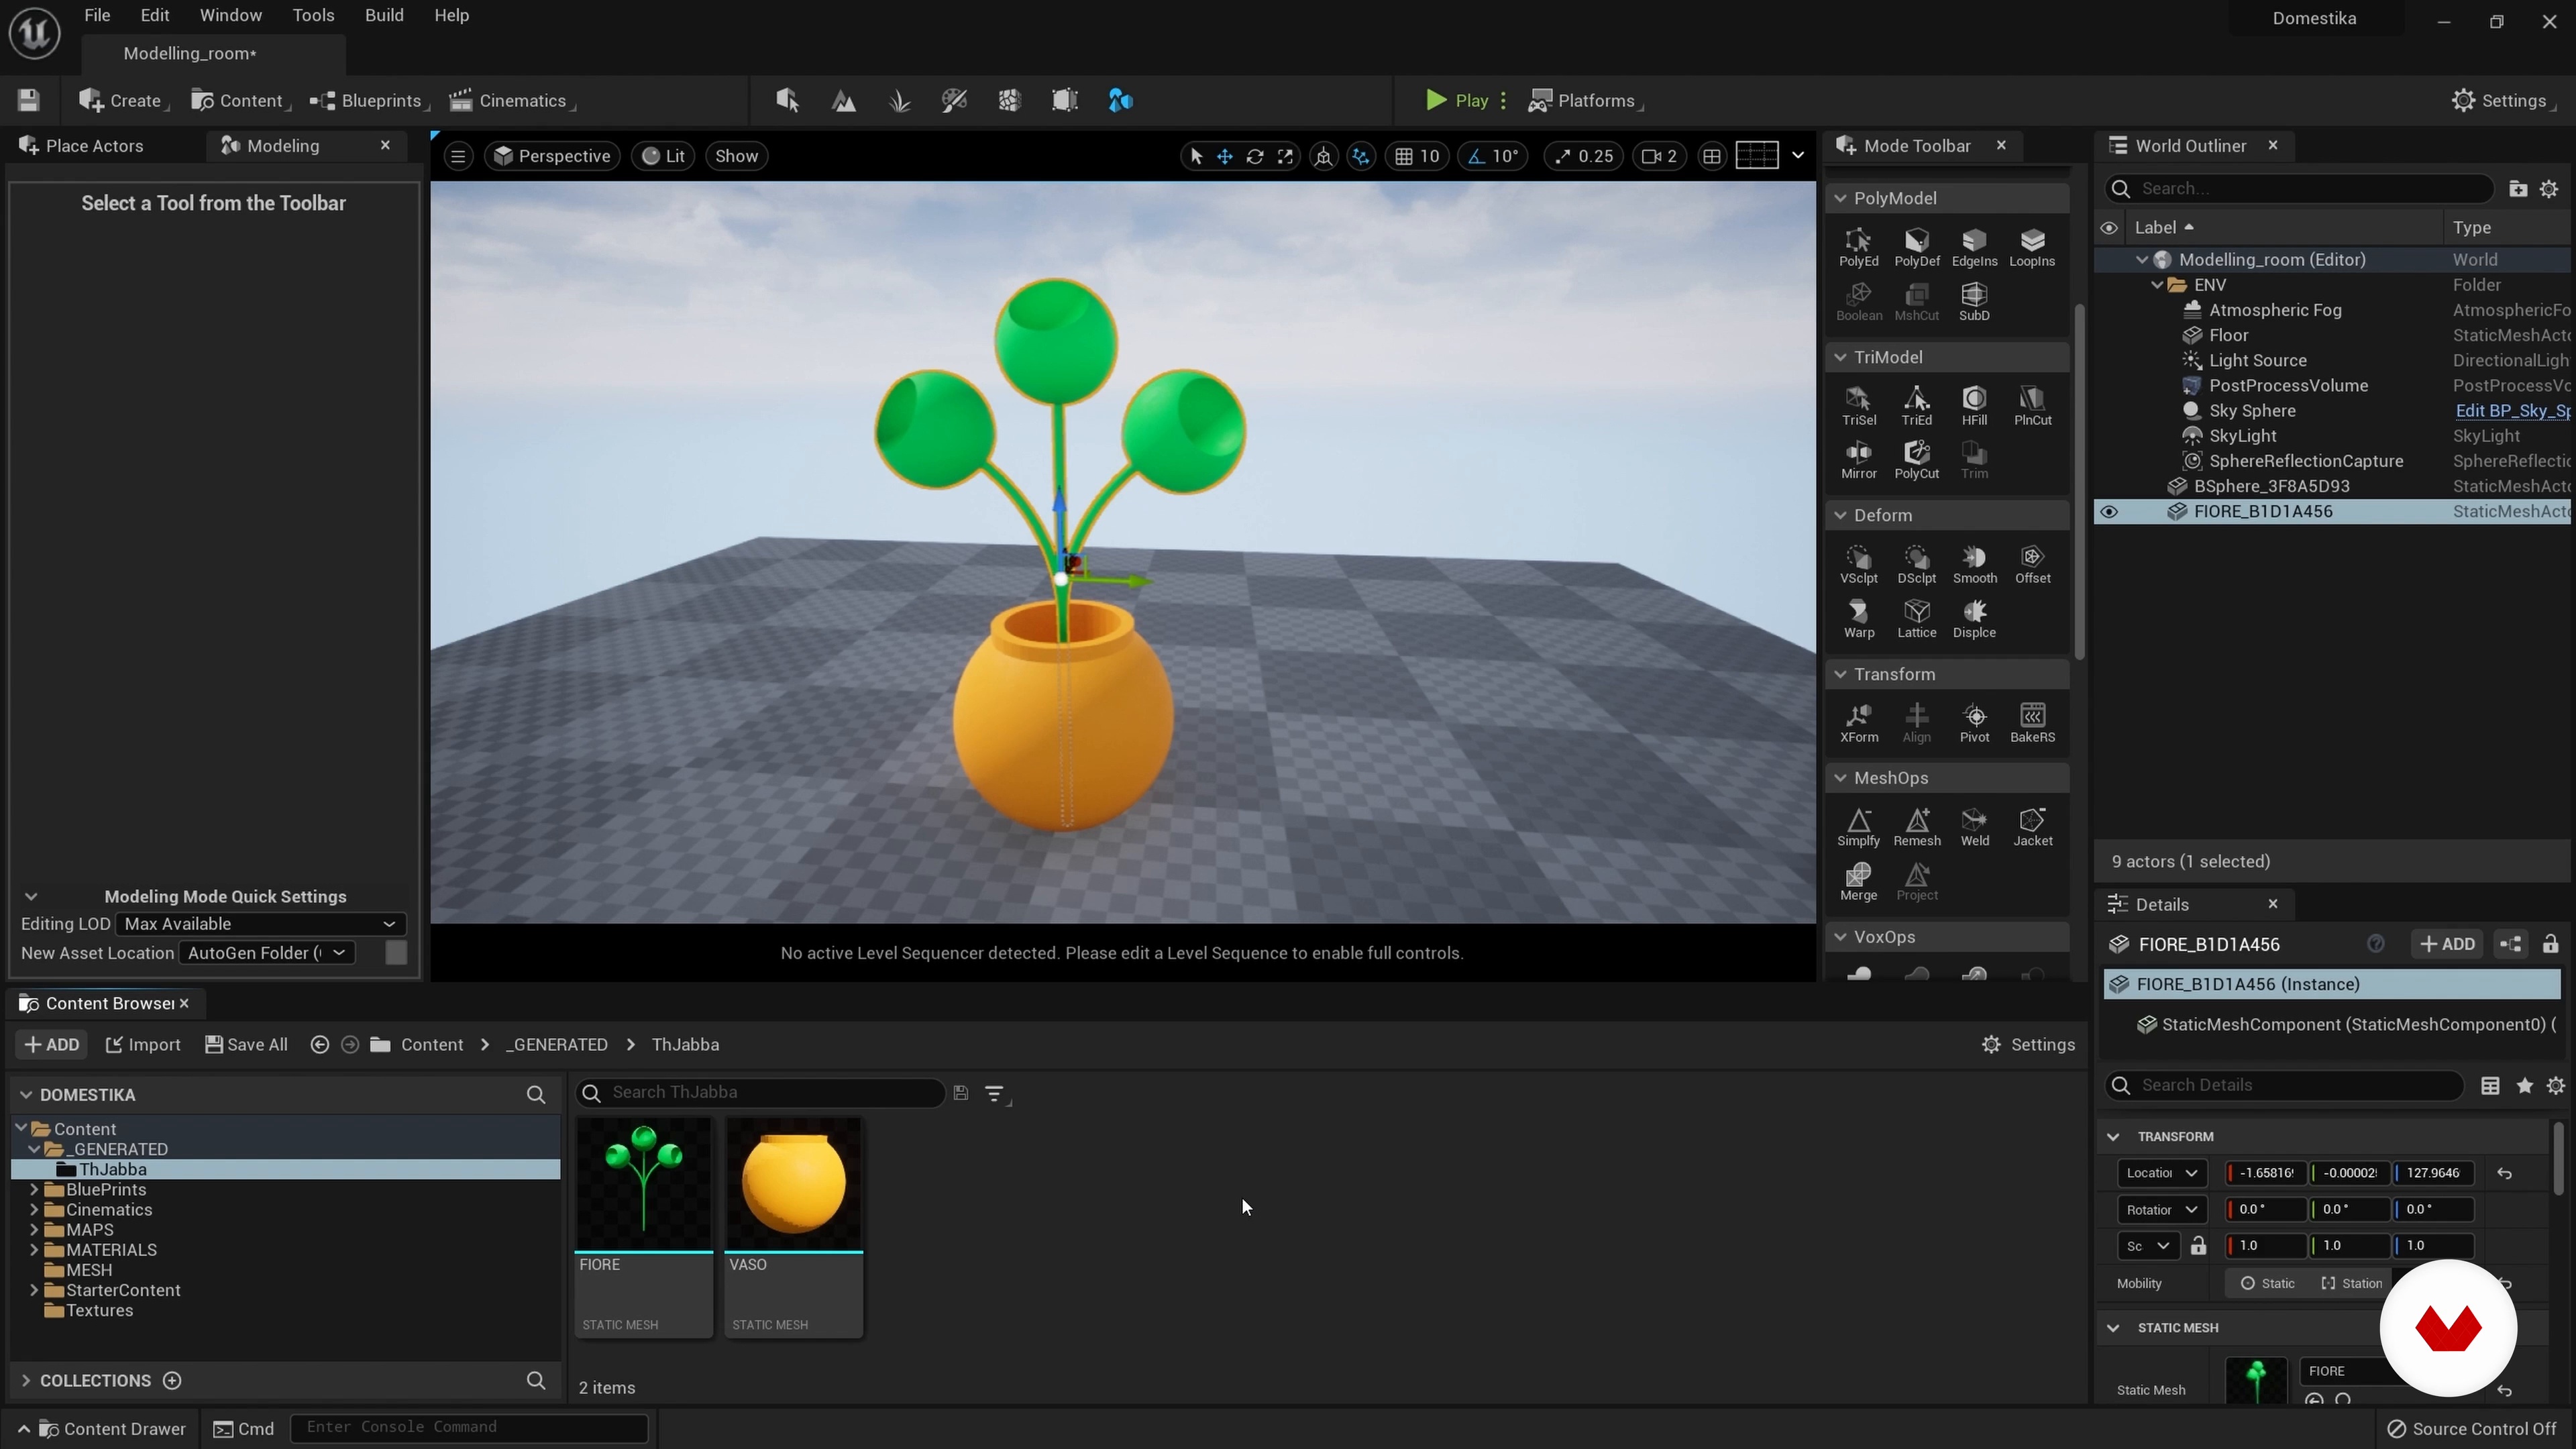Set mobility to Static

click(x=2268, y=1283)
